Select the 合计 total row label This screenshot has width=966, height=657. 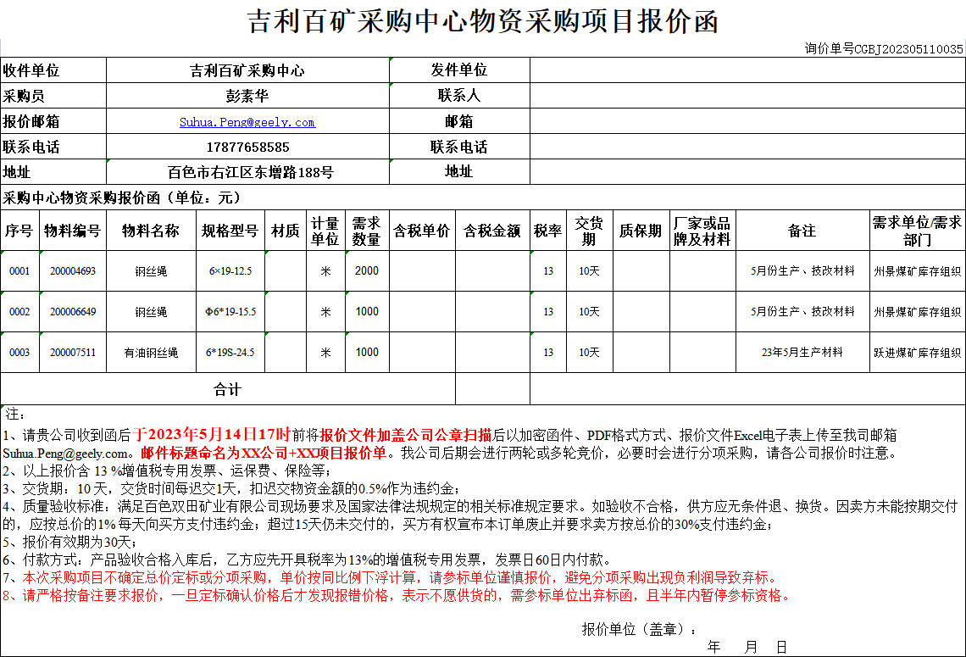point(227,389)
